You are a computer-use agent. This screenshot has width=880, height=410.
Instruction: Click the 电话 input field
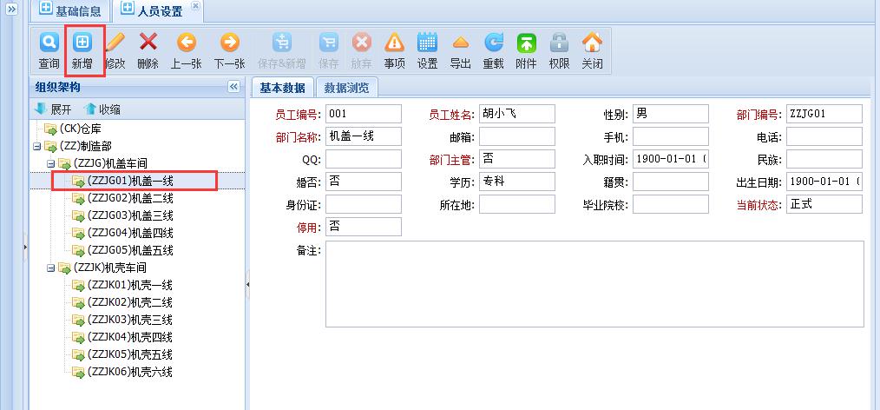824,136
